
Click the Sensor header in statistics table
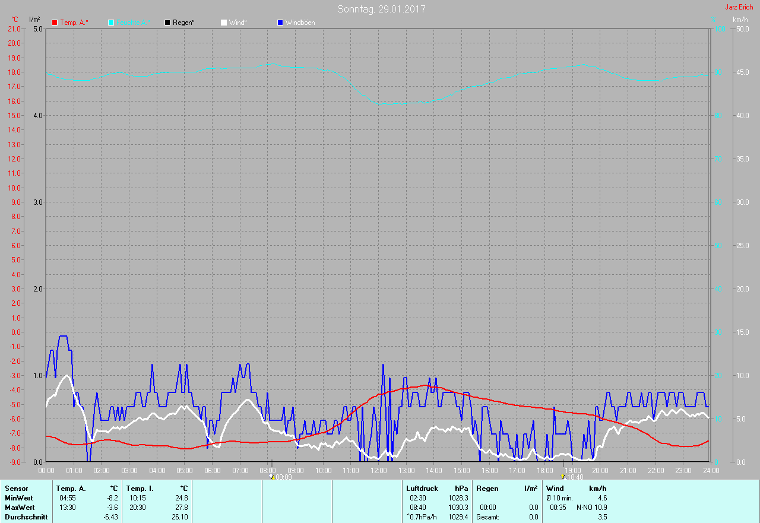point(16,489)
